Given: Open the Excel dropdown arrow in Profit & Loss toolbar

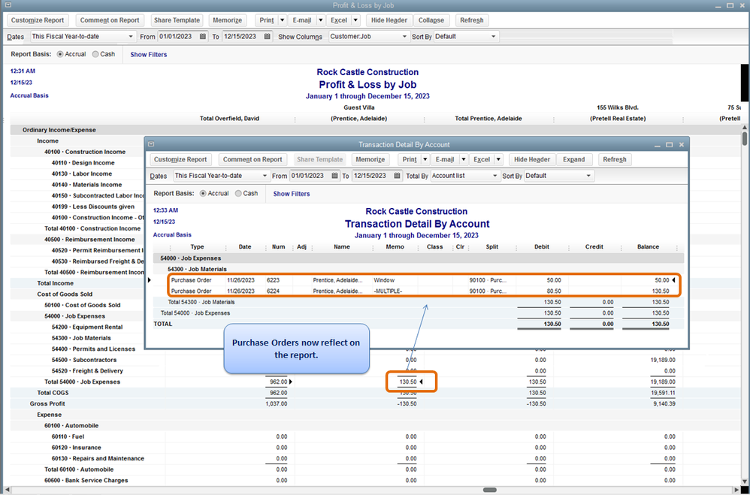Looking at the screenshot, I should click(356, 20).
